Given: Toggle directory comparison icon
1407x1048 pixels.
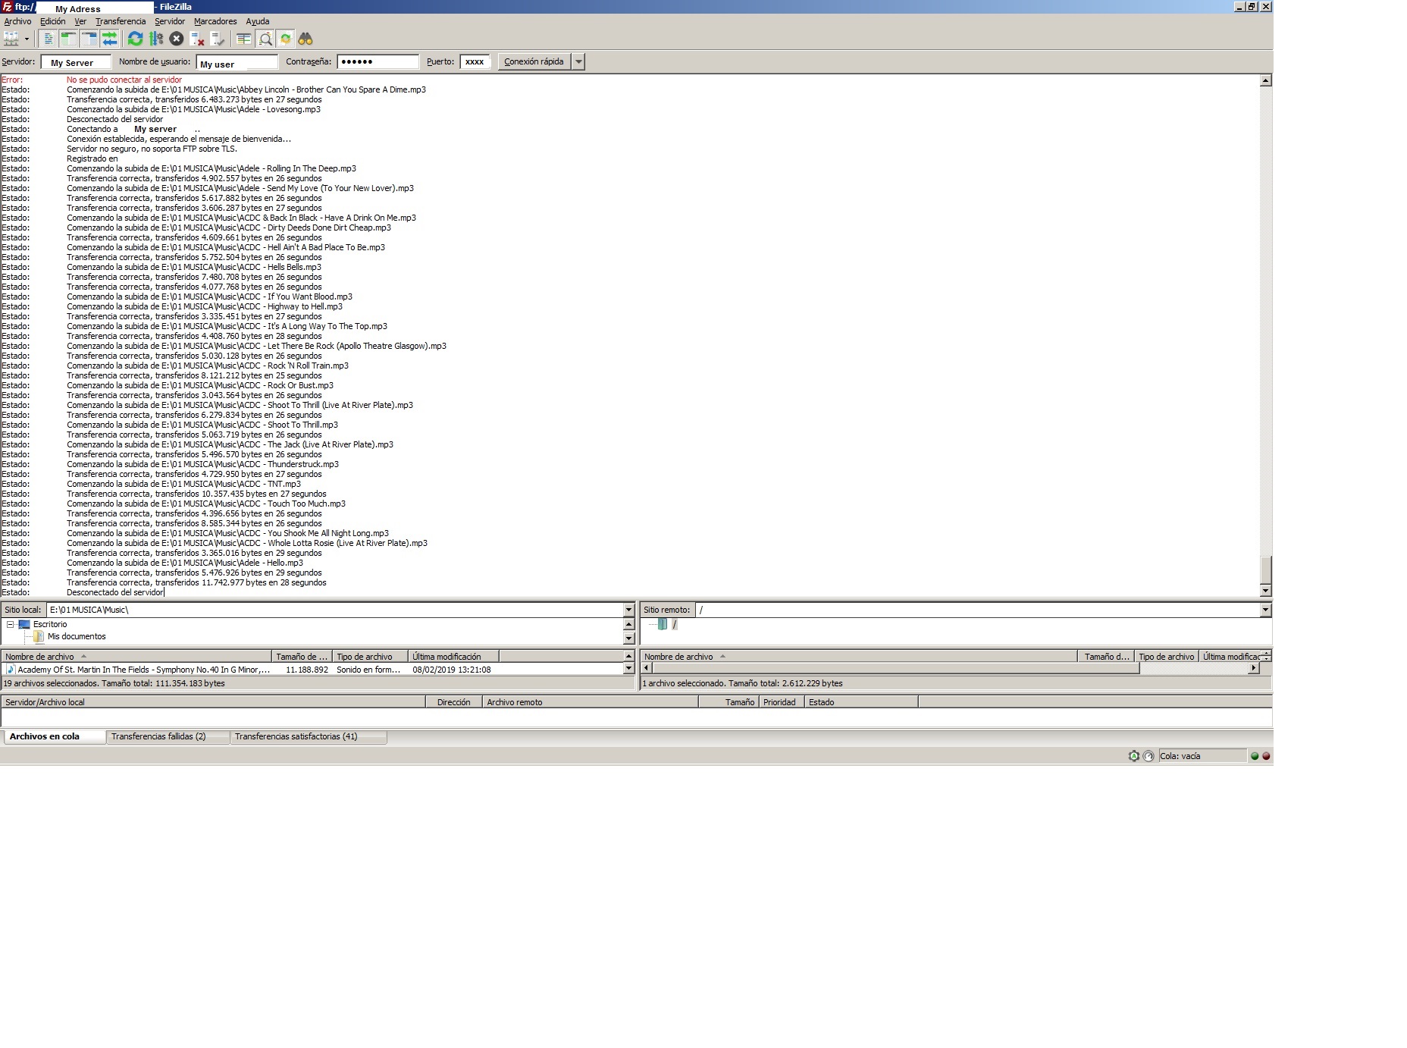Looking at the screenshot, I should pyautogui.click(x=265, y=39).
